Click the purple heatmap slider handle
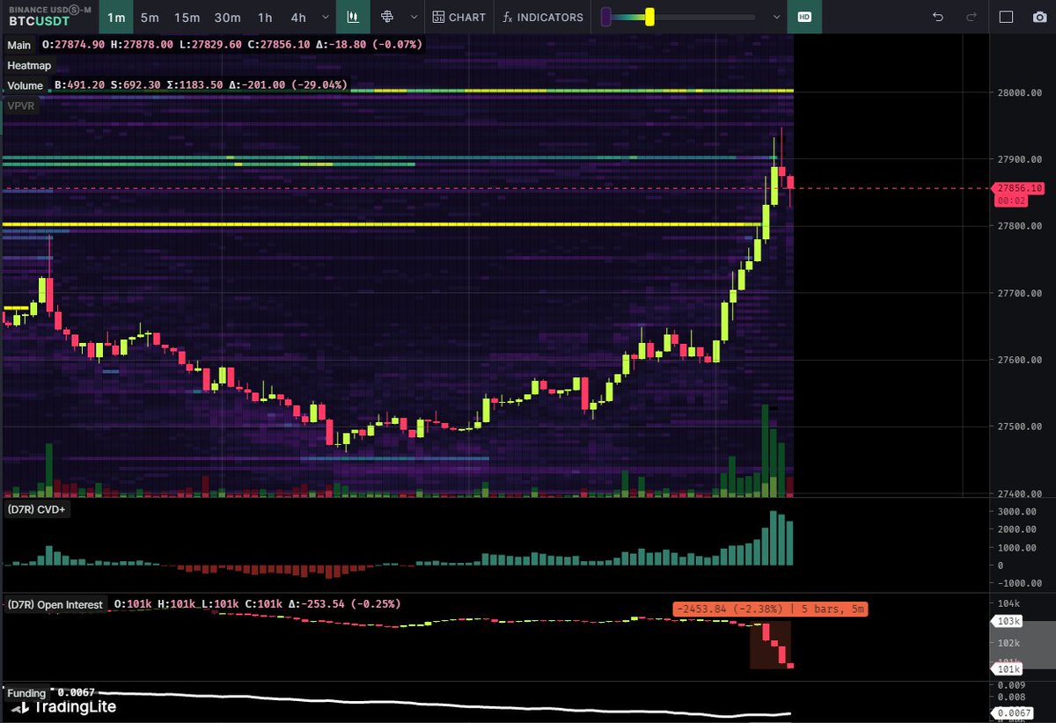This screenshot has height=723, width=1056. click(605, 17)
